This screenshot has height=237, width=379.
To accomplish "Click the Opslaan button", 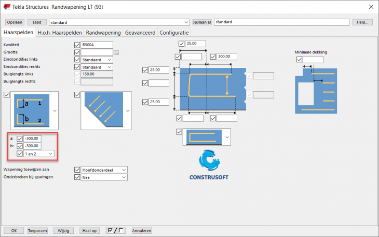I will coord(15,22).
